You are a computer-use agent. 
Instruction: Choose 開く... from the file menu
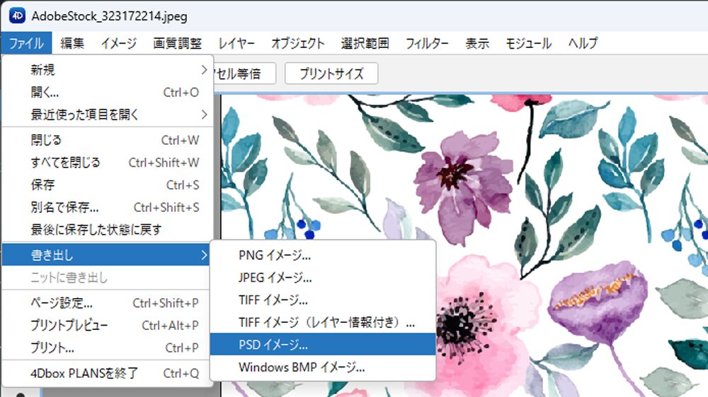point(45,92)
